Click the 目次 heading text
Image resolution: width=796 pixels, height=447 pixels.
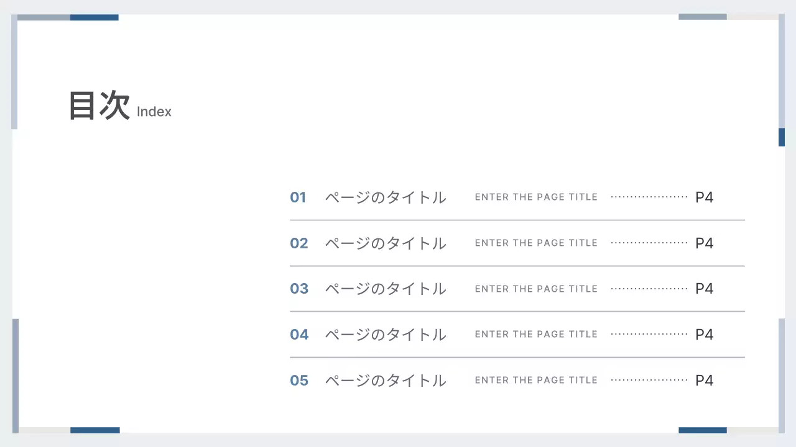[99, 105]
